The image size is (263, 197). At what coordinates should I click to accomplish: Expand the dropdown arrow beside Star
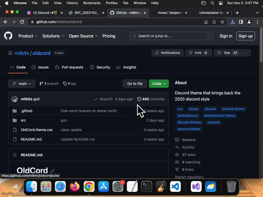click(x=247, y=53)
